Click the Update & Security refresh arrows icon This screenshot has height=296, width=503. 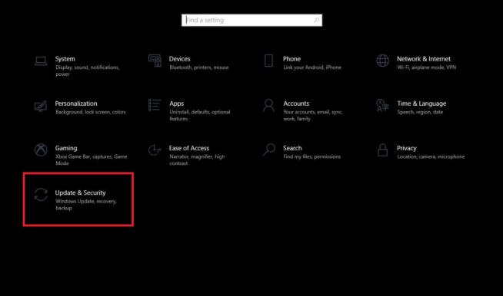pos(41,194)
